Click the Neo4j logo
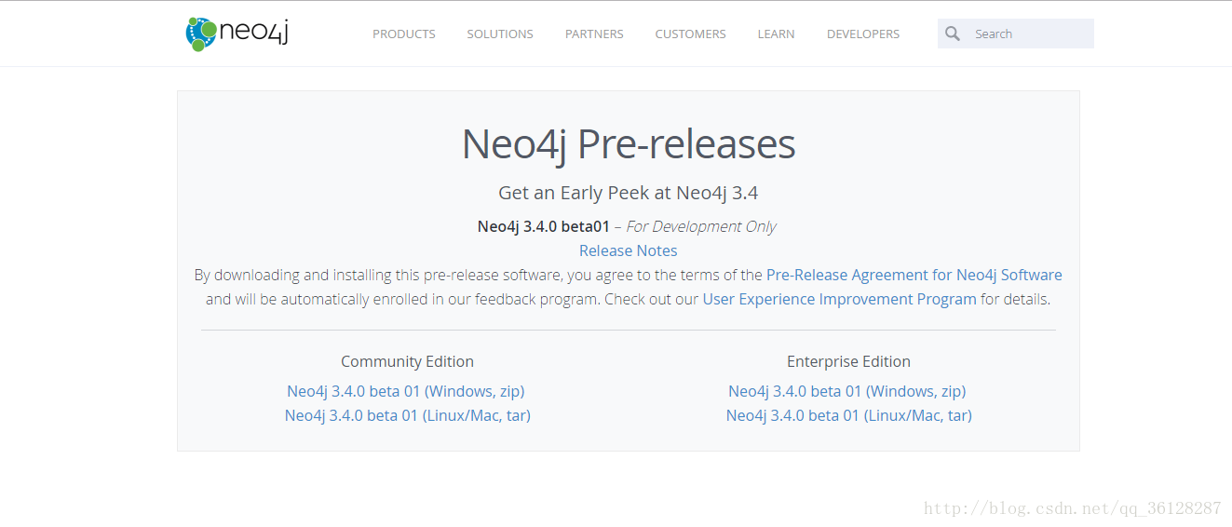 click(x=237, y=33)
